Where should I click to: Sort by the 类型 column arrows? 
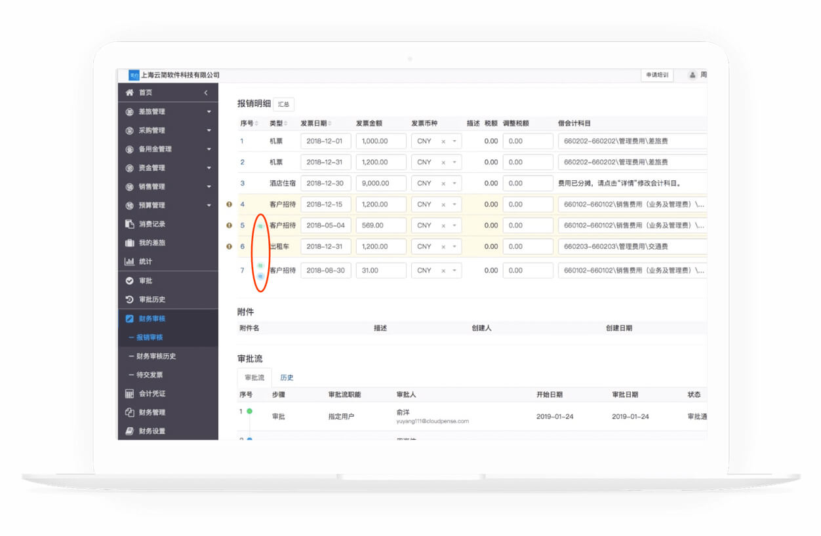(x=285, y=123)
